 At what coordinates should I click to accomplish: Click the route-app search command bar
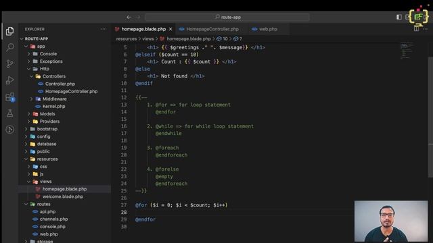(227, 17)
